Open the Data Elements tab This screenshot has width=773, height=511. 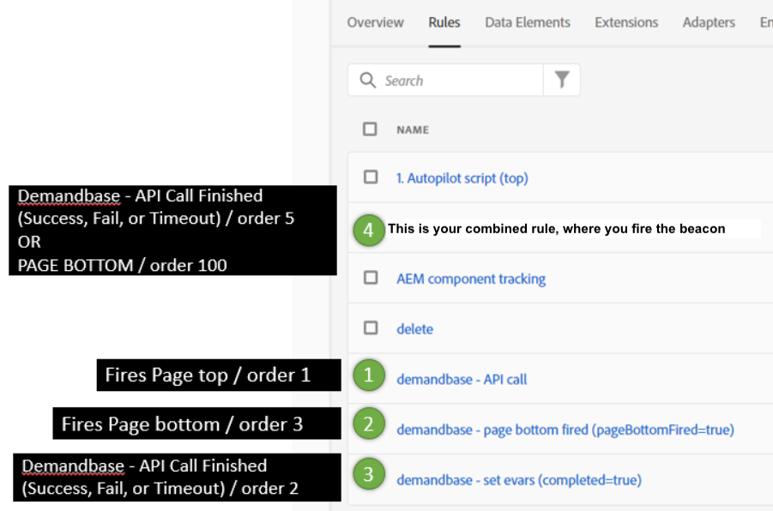click(528, 22)
